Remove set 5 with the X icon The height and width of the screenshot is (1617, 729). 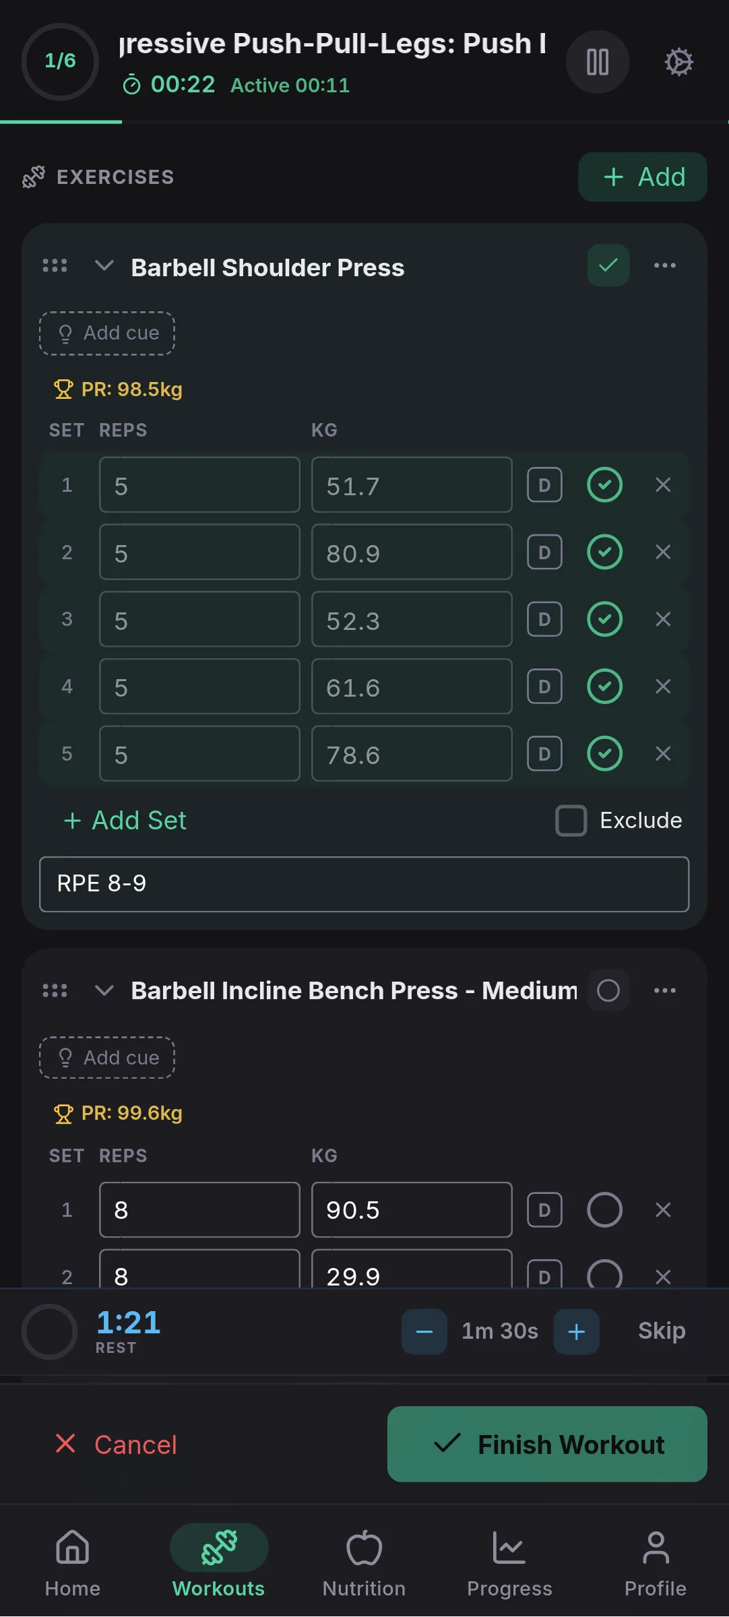[x=663, y=754]
